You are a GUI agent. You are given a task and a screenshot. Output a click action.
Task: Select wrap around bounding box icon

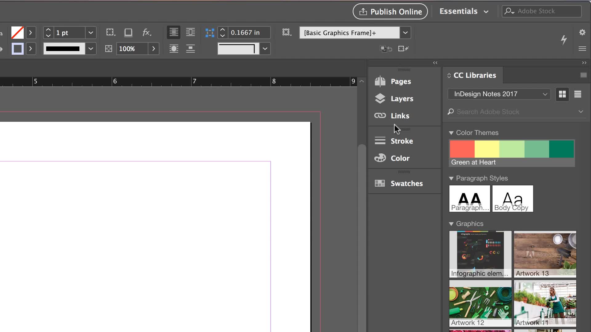(191, 33)
